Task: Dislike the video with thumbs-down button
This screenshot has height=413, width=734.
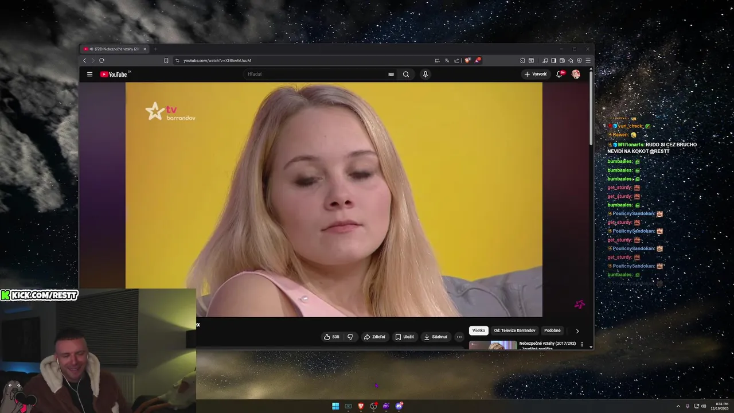Action: tap(350, 337)
